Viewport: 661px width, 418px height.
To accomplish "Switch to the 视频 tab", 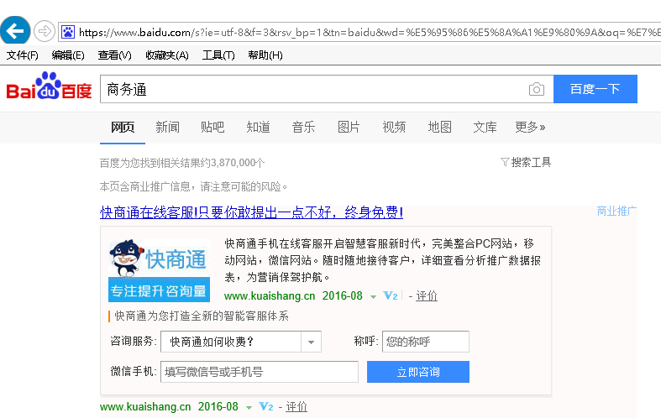I will click(x=394, y=127).
